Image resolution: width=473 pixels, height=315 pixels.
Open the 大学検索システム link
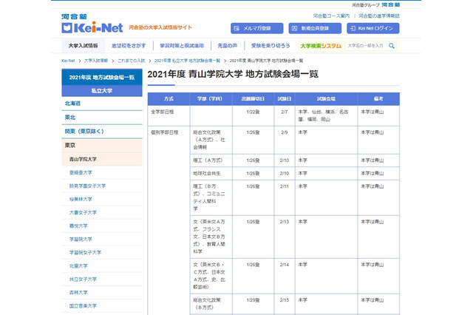click(x=321, y=46)
